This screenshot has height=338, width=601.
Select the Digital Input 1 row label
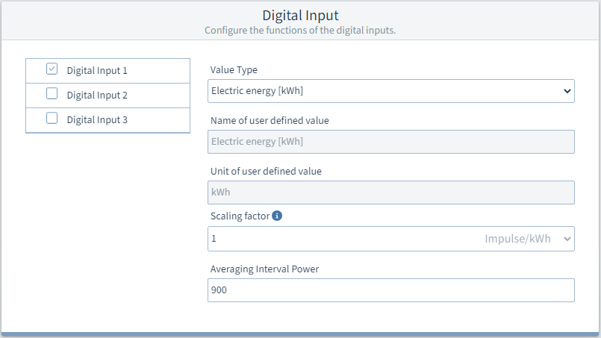click(97, 71)
